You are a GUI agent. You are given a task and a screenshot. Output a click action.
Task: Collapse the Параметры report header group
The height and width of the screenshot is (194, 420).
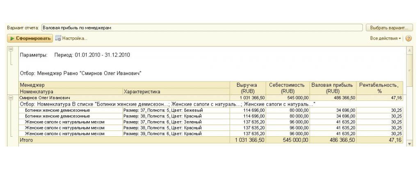click(11, 49)
